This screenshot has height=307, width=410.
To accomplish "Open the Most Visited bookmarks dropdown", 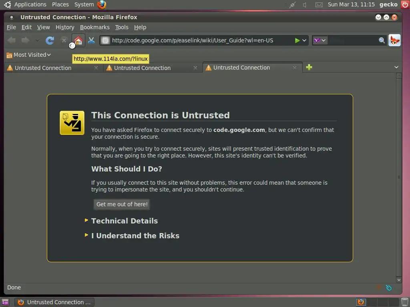I will (x=28, y=55).
